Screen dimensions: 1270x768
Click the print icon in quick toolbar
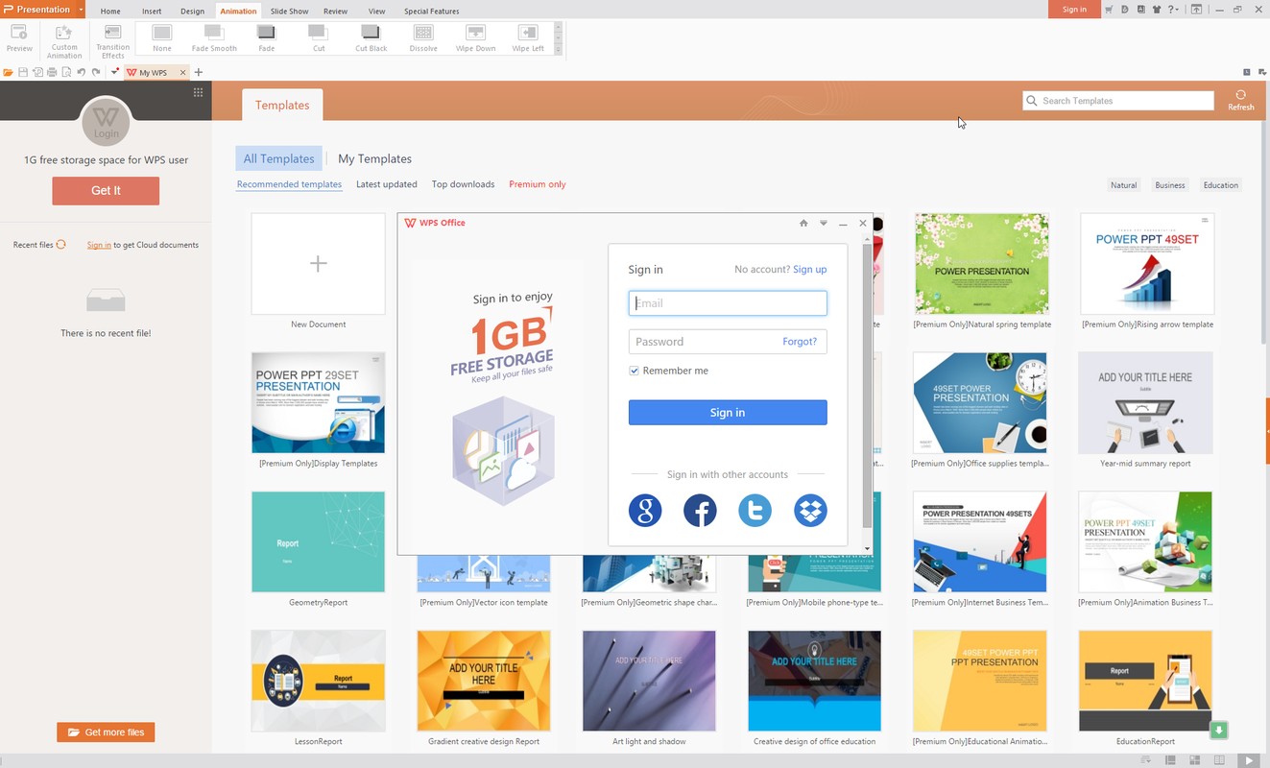51,72
